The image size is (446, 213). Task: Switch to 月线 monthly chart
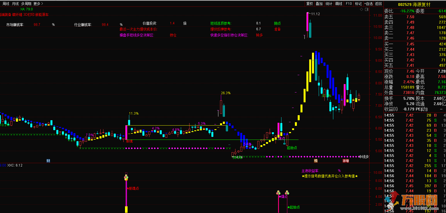pos(15,4)
